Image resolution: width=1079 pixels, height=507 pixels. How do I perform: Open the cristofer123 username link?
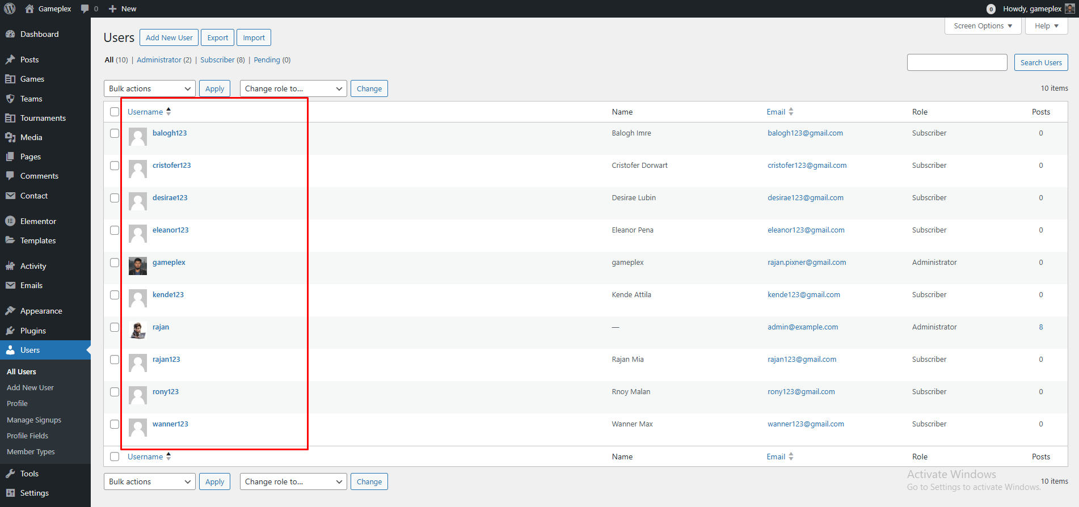pyautogui.click(x=171, y=166)
